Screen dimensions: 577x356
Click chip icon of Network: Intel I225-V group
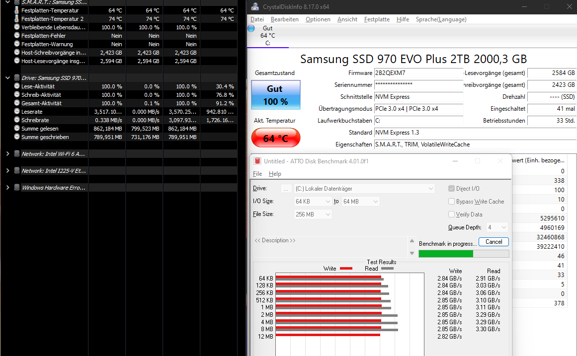point(16,171)
